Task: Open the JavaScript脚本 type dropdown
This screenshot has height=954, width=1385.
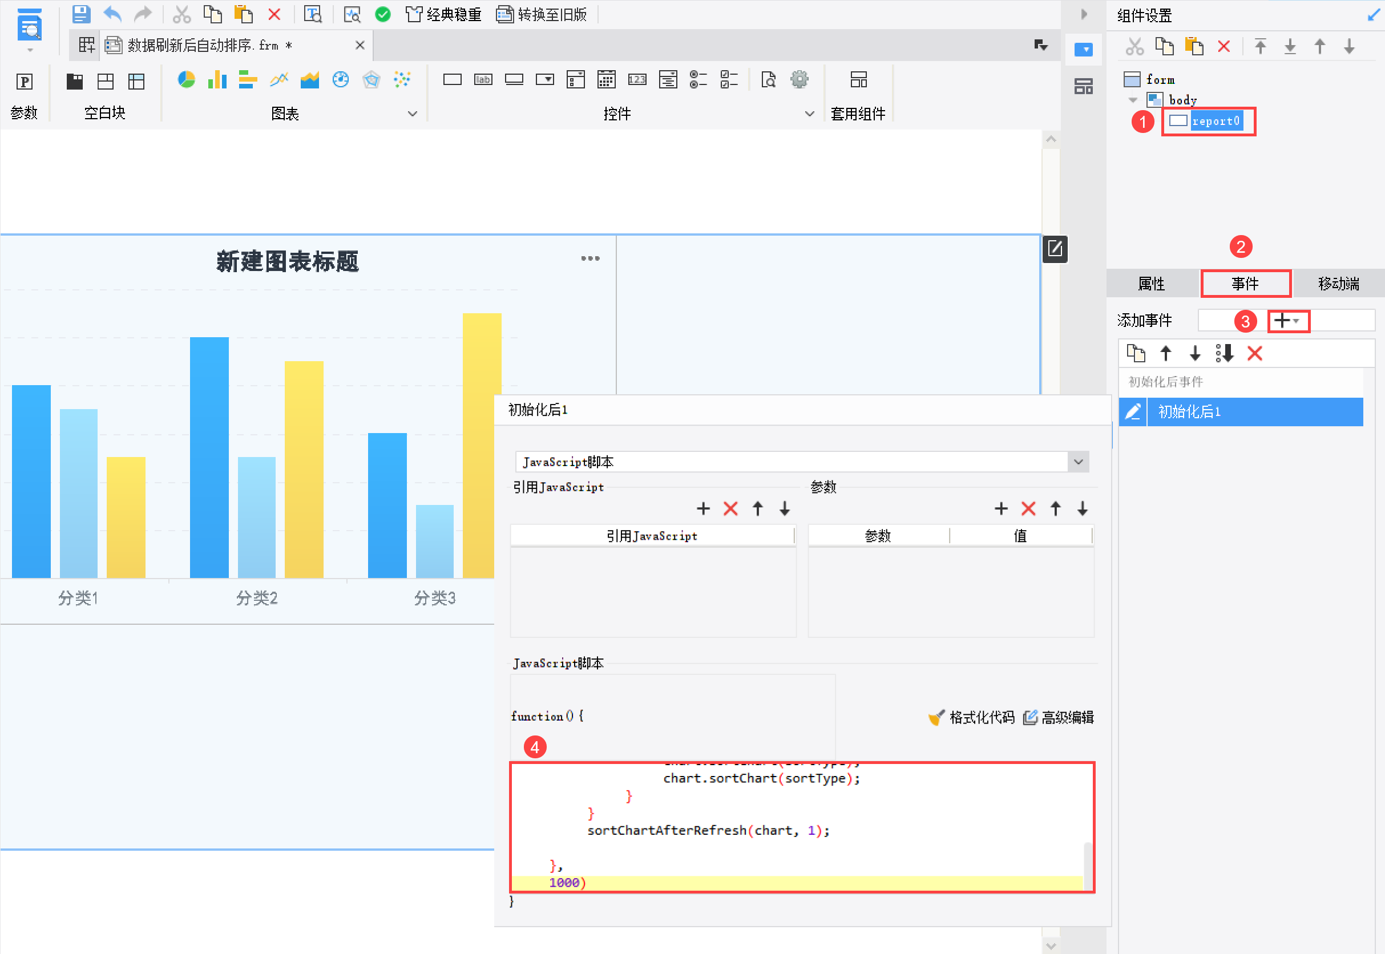Action: pyautogui.click(x=1079, y=462)
